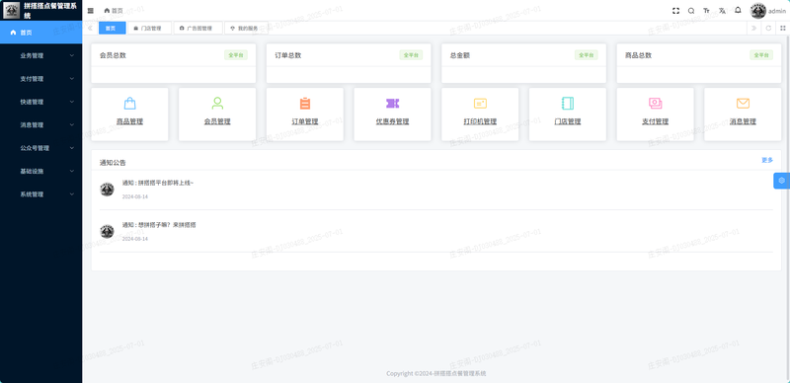Open the notification bell icon
The width and height of the screenshot is (790, 383).
(738, 10)
